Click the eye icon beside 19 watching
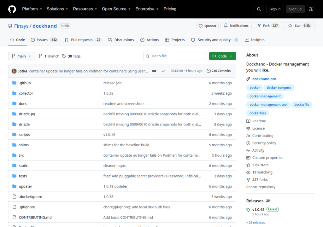 click(248, 172)
